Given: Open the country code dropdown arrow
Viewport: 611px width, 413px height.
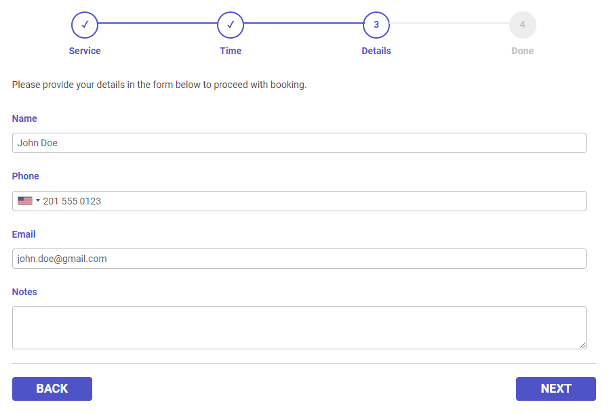Looking at the screenshot, I should (x=38, y=201).
